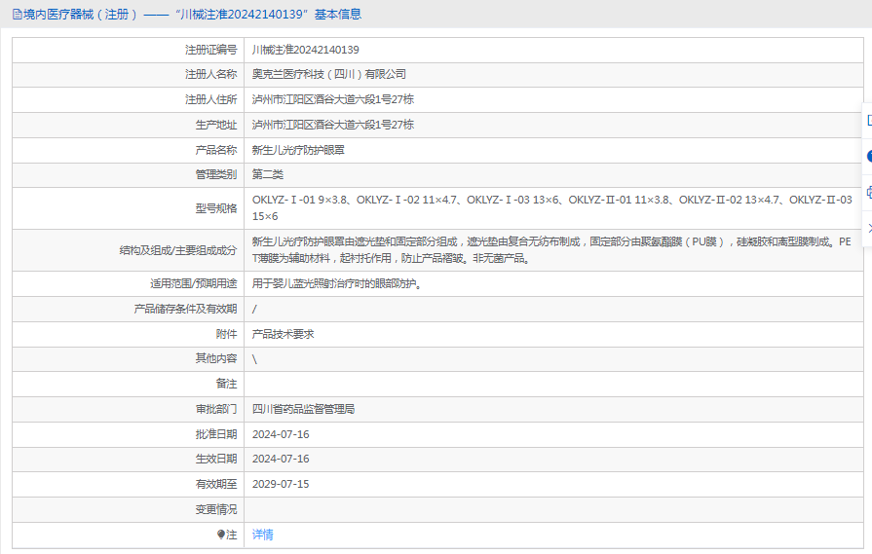
Task: Select the registrant name 奥克兰医疗科技（四川）有限公司
Action: (328, 74)
